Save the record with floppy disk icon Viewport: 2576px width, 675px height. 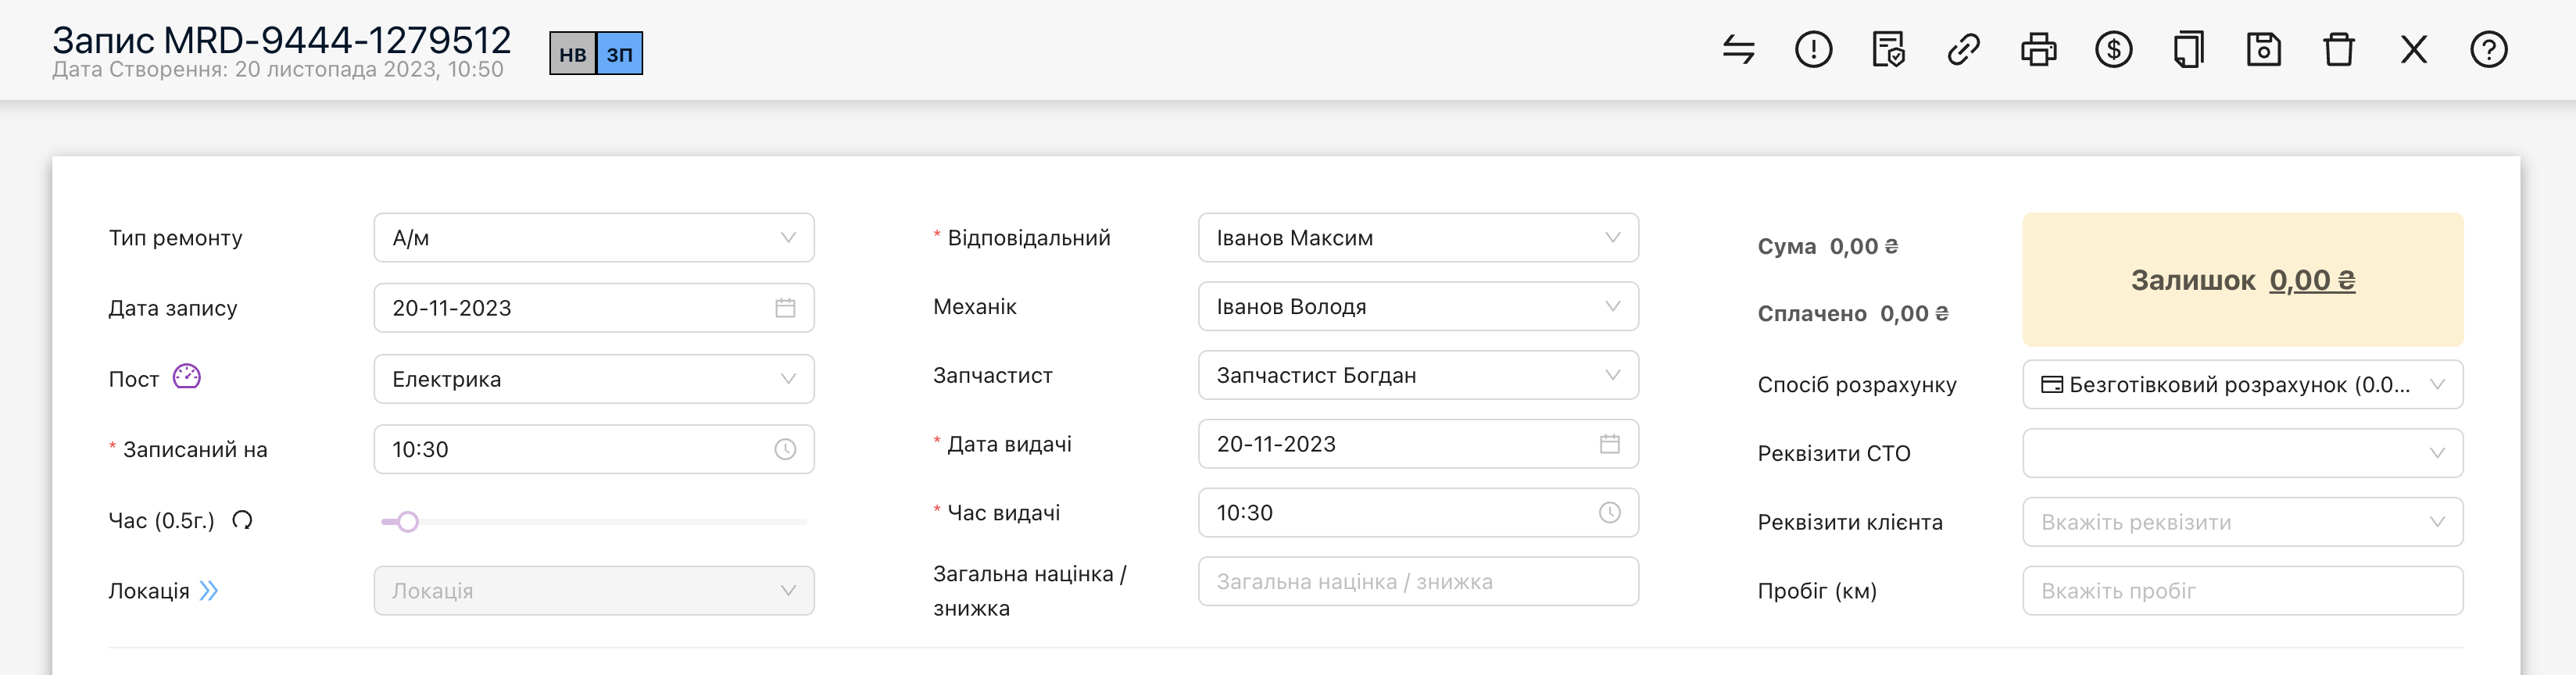[2263, 49]
